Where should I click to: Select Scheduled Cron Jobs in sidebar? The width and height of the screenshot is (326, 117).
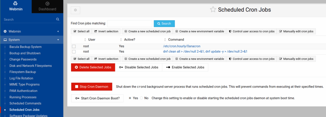point(24,110)
